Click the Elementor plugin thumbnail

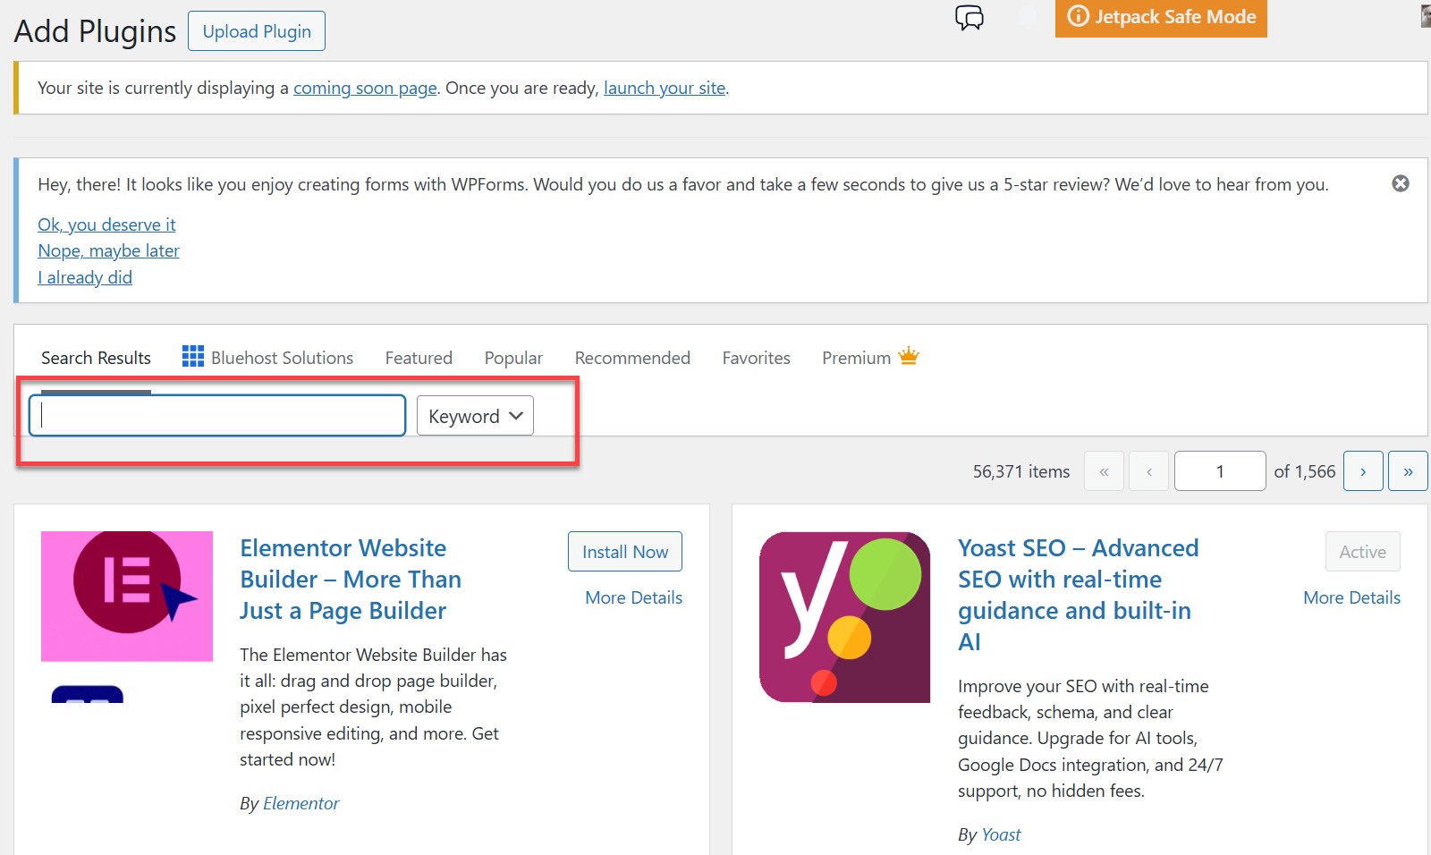[x=126, y=596]
